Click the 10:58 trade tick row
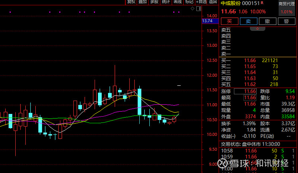Screen dimensions: 298x173 pos(258,151)
